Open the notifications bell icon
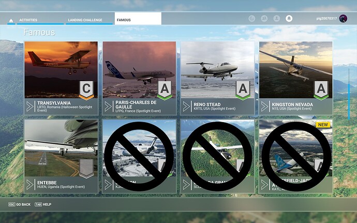The height and width of the screenshot is (223, 357). pos(289,19)
